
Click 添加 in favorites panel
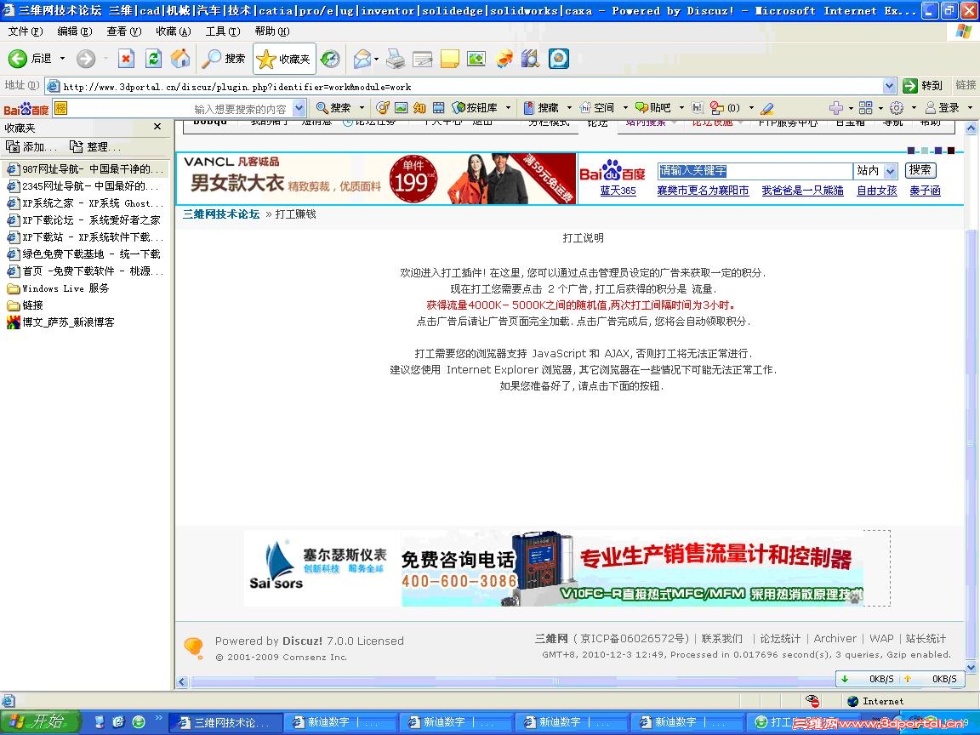pyautogui.click(x=31, y=147)
